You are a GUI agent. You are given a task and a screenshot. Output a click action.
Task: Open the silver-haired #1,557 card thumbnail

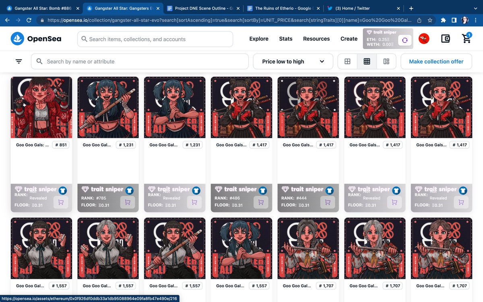coord(108,248)
